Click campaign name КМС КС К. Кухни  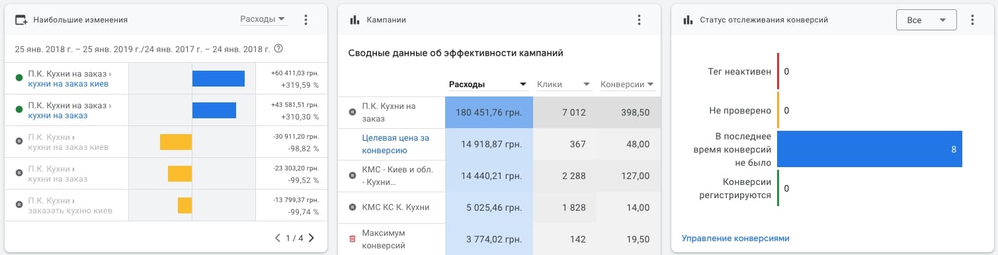click(x=395, y=207)
